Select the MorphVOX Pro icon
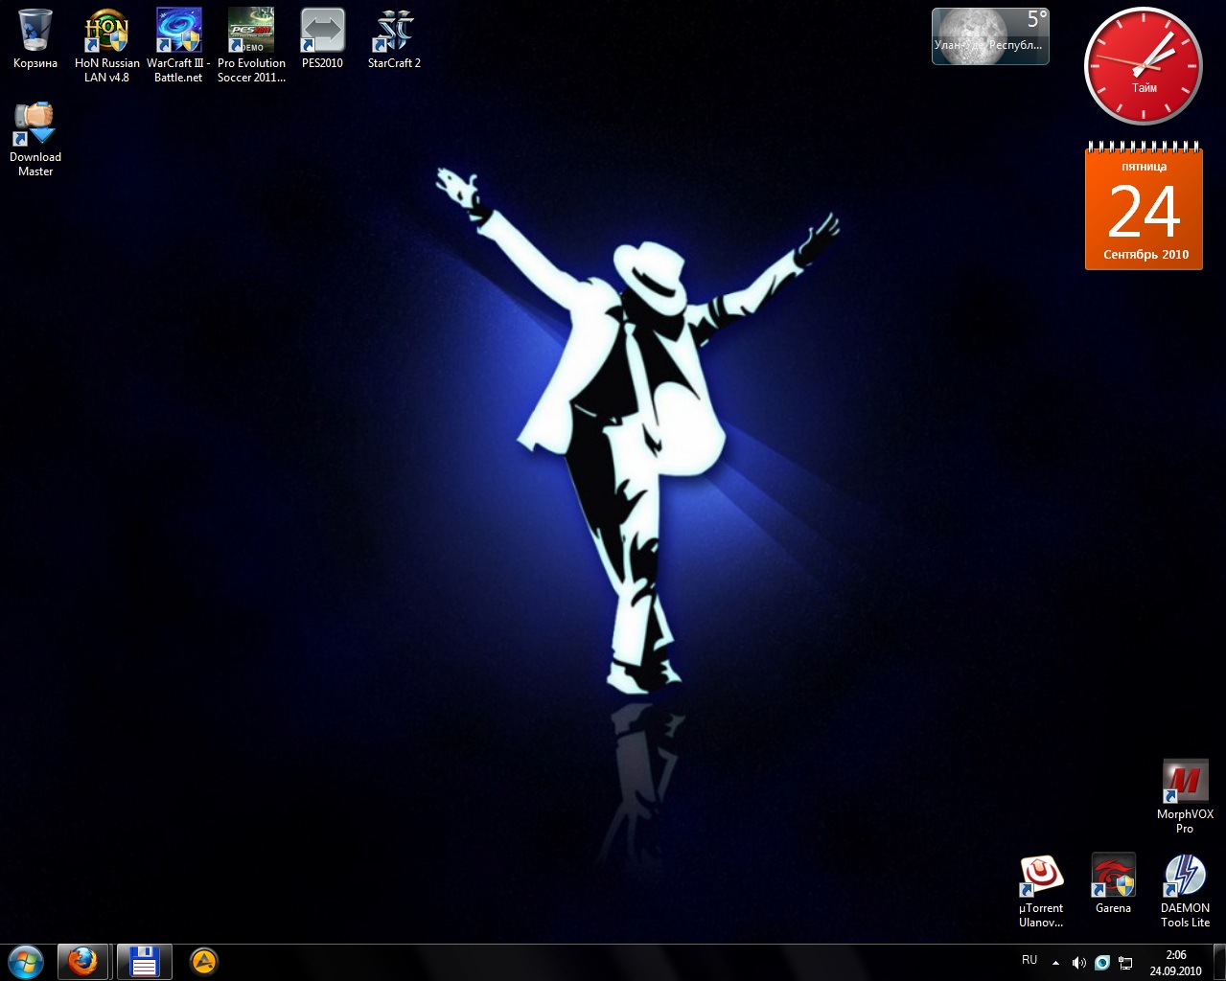The height and width of the screenshot is (981, 1226). 1185,783
